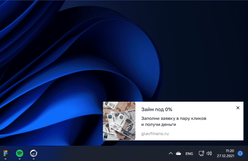Switch the ENG input language
248x161 pixels.
coord(189,154)
